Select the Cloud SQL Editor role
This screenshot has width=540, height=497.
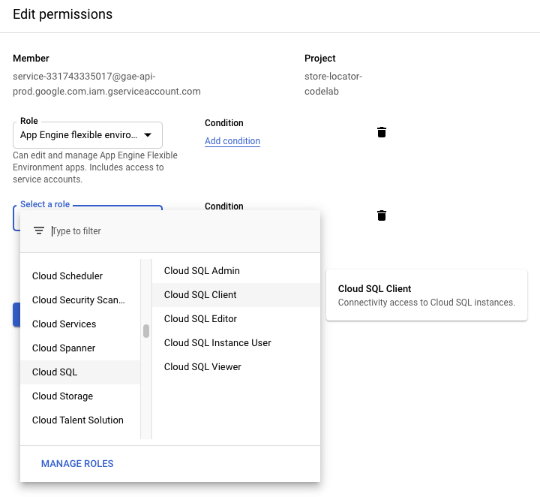(x=200, y=319)
